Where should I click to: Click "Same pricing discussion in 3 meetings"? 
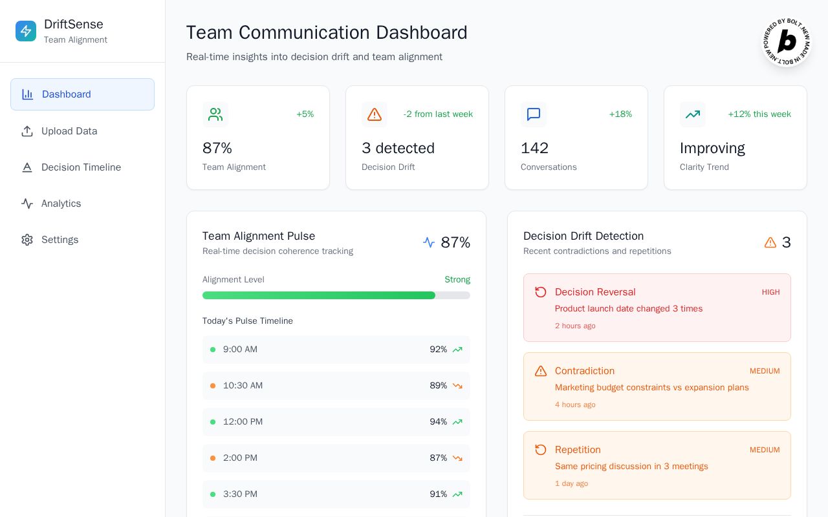click(x=631, y=467)
